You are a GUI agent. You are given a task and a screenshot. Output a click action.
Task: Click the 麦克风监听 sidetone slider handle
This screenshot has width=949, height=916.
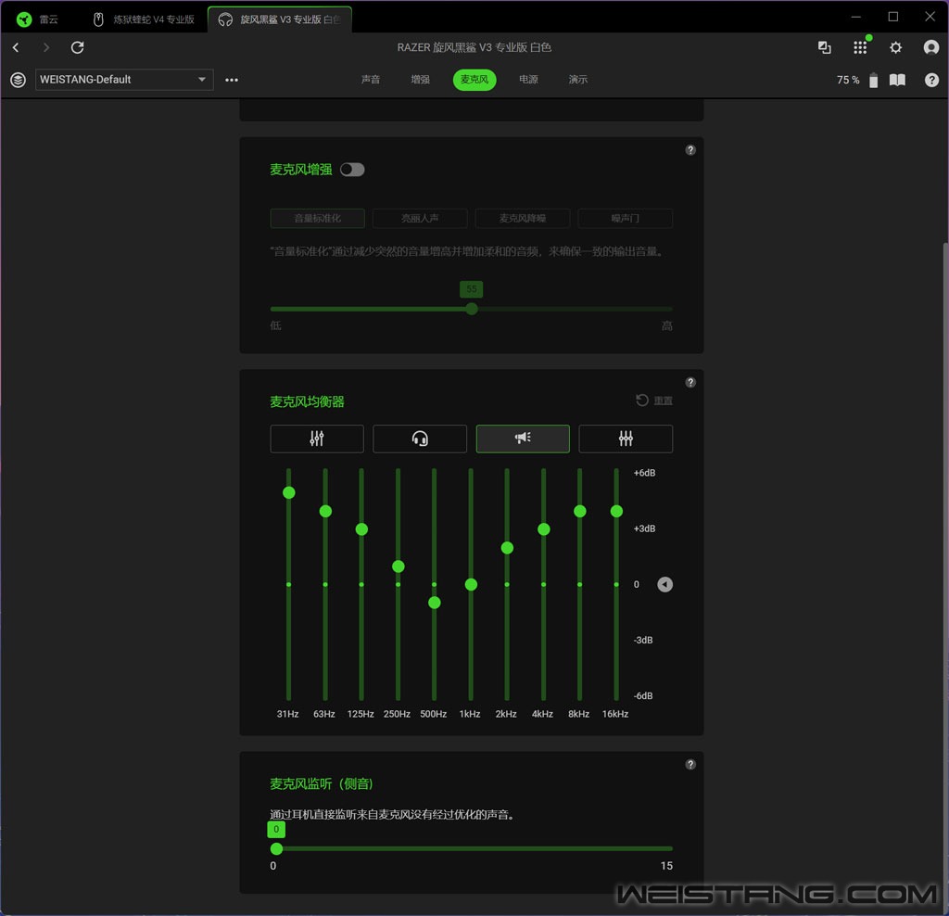tap(276, 848)
